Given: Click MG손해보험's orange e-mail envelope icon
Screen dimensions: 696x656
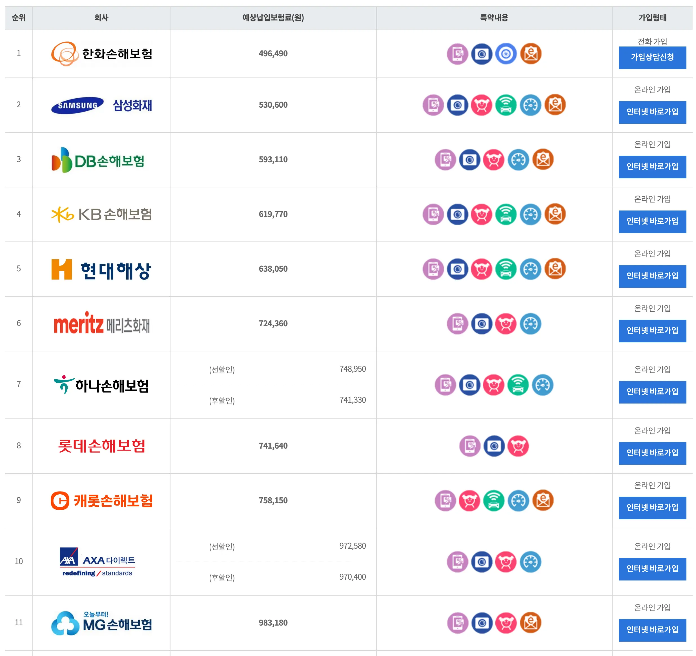Looking at the screenshot, I should [x=530, y=623].
